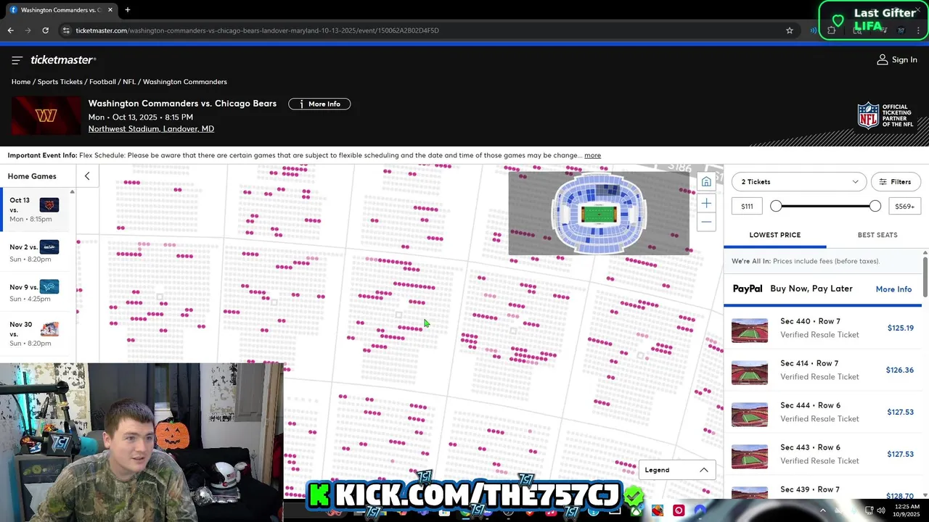
Task: Switch to the Lowest Price tab
Action: point(774,235)
